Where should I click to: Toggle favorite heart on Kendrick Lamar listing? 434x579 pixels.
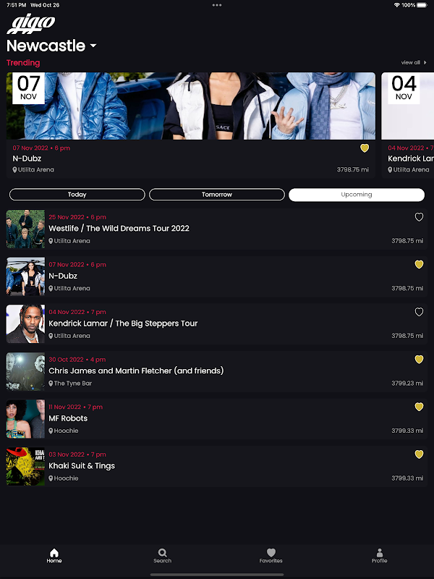[x=419, y=312]
